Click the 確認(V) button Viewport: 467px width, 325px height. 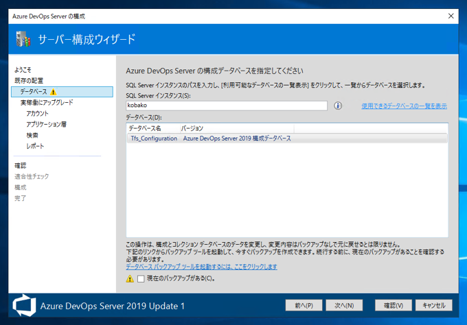pos(394,305)
